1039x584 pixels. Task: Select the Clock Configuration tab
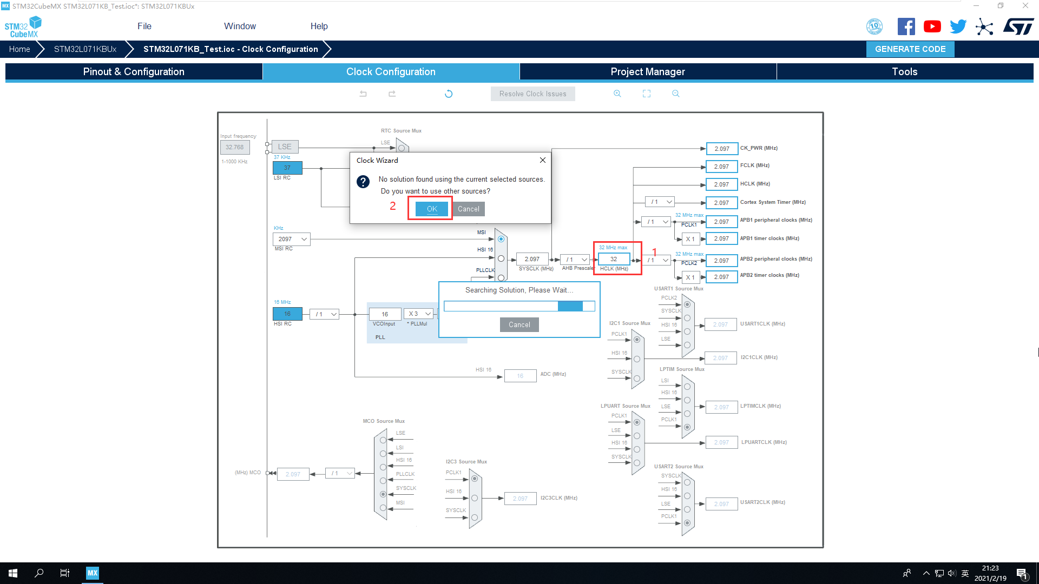click(390, 71)
